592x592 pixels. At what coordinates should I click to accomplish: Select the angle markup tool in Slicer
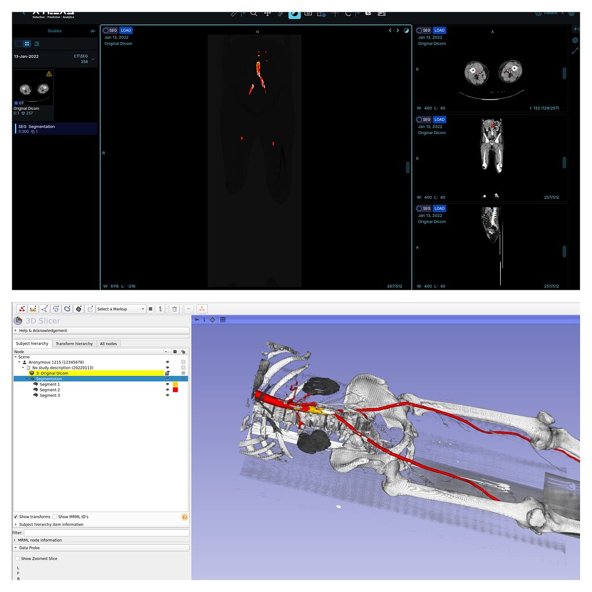click(x=46, y=308)
